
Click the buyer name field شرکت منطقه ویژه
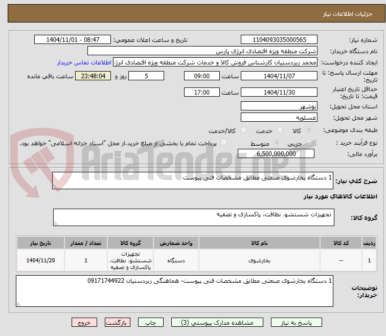(202, 51)
